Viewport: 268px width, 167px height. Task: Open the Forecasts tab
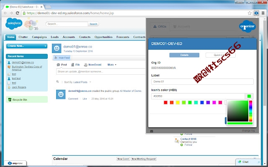click(123, 37)
